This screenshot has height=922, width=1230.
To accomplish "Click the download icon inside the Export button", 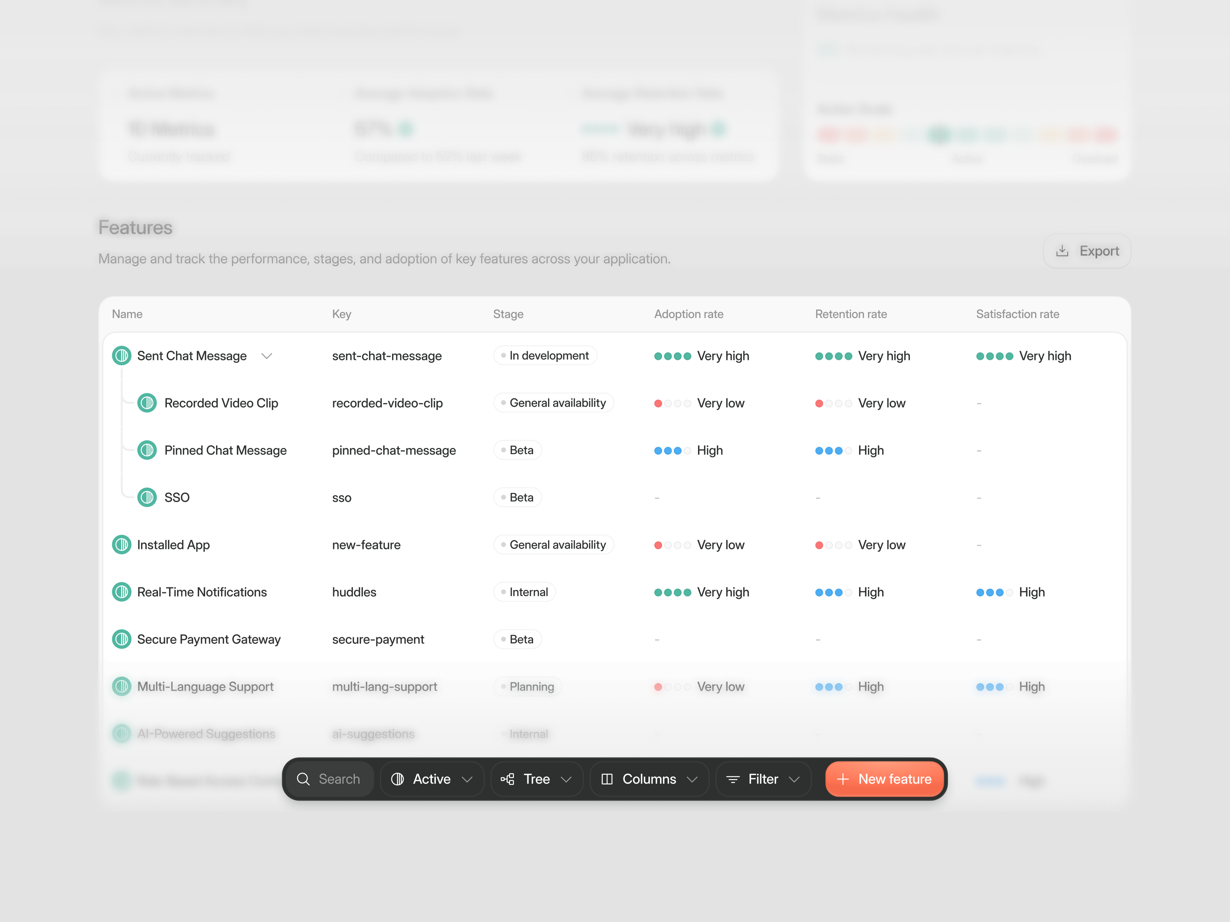I will point(1063,250).
